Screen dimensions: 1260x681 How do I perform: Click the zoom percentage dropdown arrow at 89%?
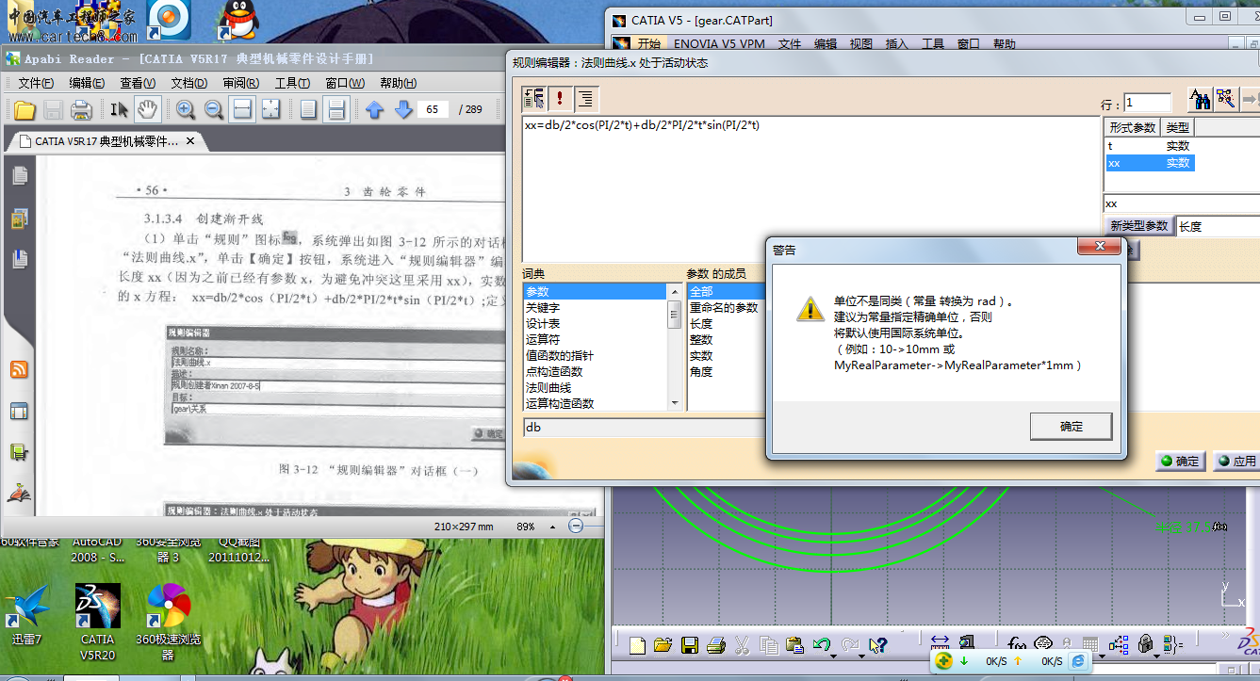(553, 527)
